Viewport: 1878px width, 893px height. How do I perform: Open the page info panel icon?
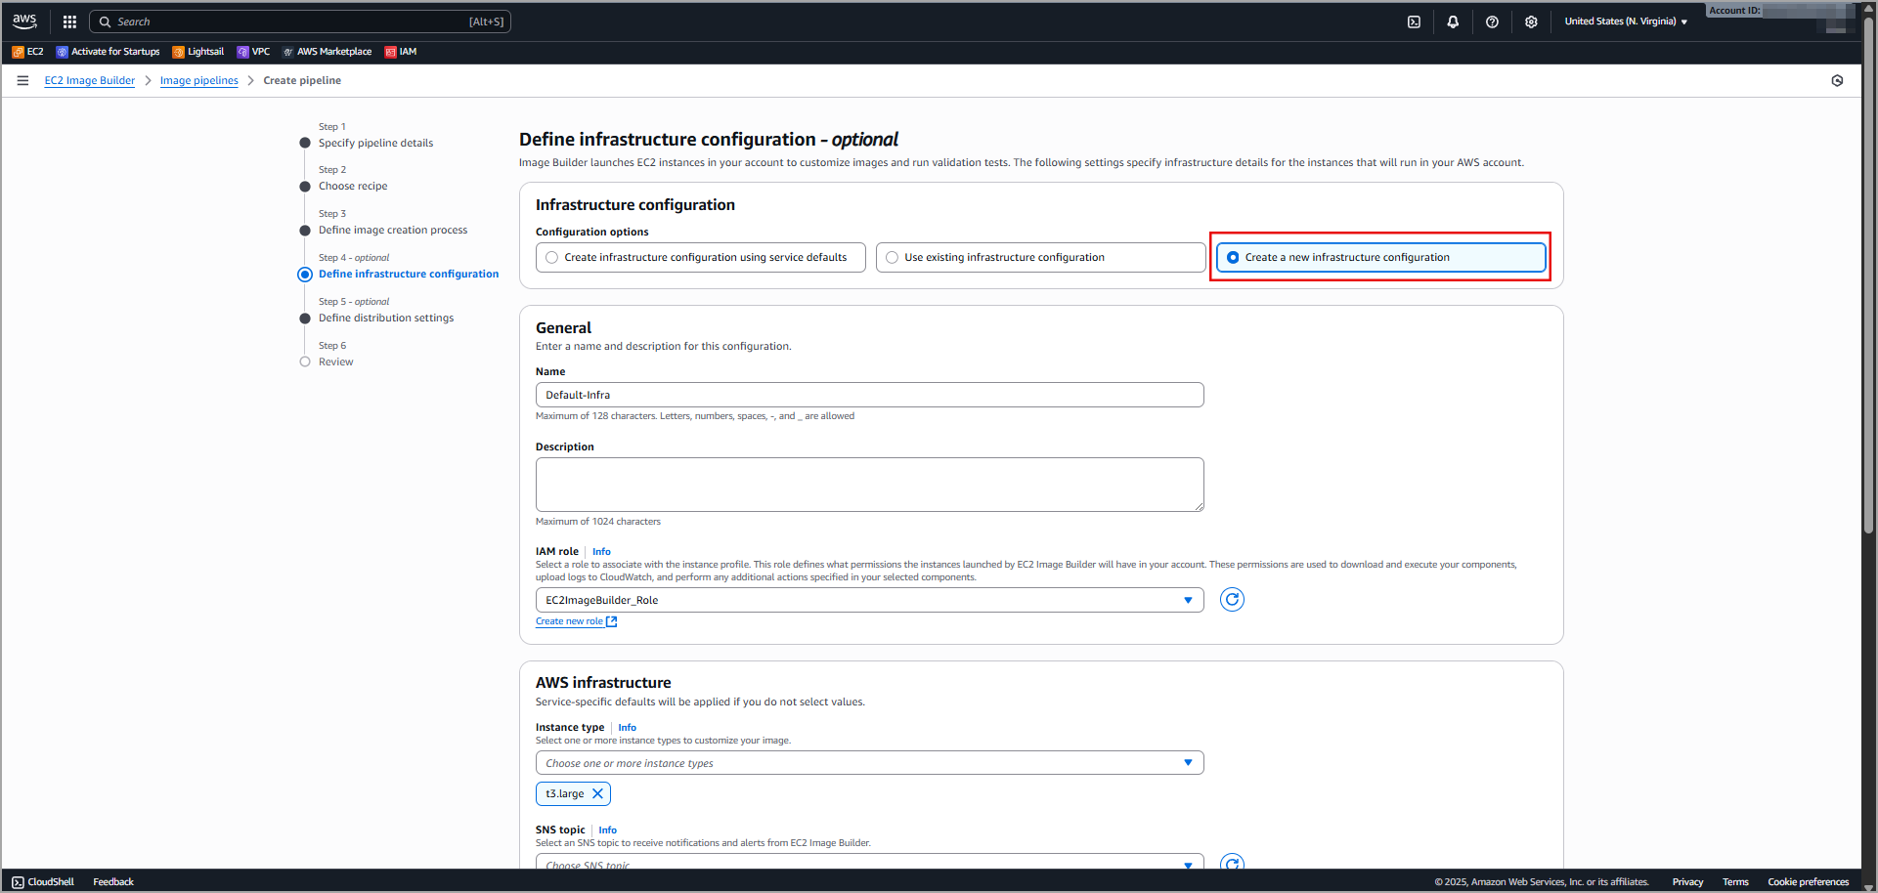[x=1837, y=80]
